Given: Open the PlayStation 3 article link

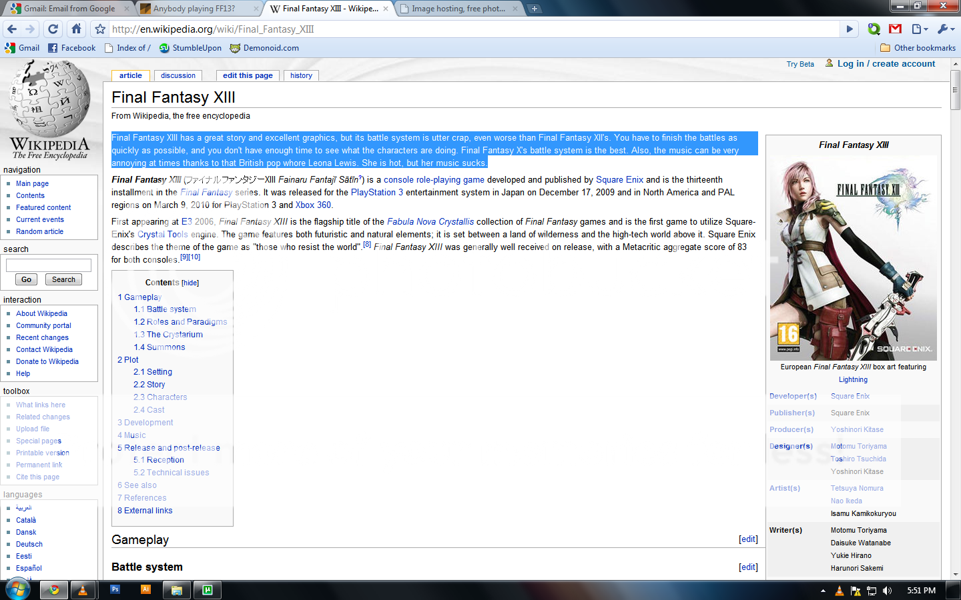Looking at the screenshot, I should 376,192.
